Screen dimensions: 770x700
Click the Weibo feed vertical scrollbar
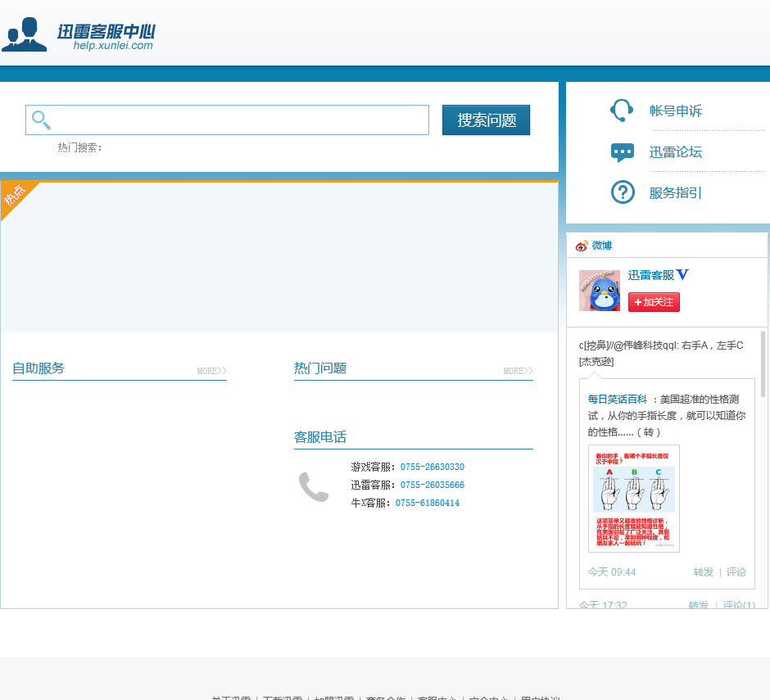[763, 364]
